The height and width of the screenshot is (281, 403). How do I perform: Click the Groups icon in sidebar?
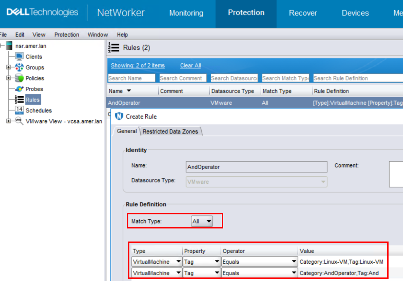[19, 67]
